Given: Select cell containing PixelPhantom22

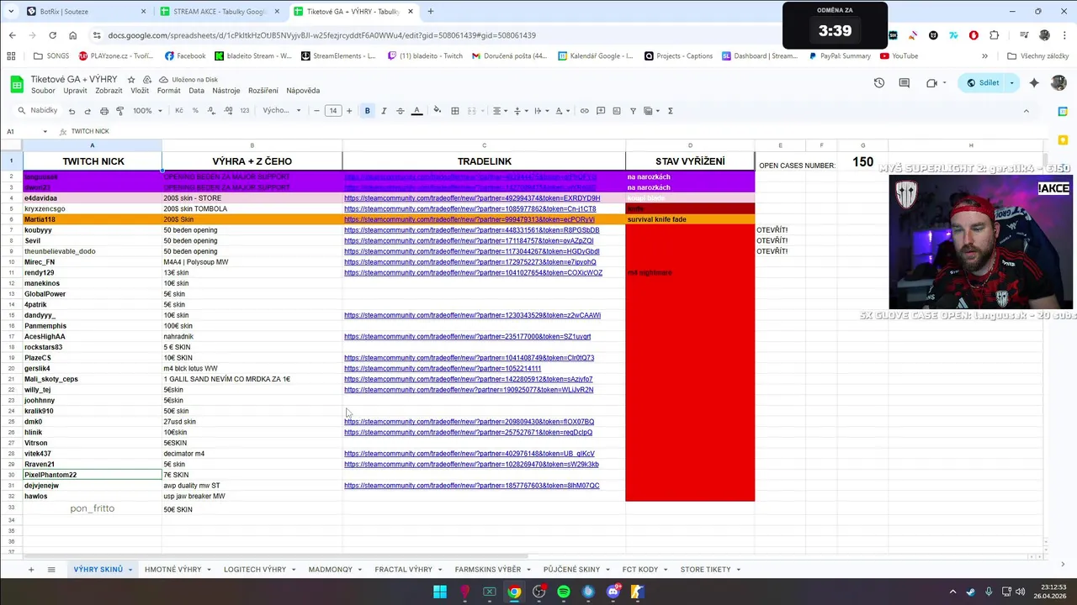Looking at the screenshot, I should coord(93,475).
